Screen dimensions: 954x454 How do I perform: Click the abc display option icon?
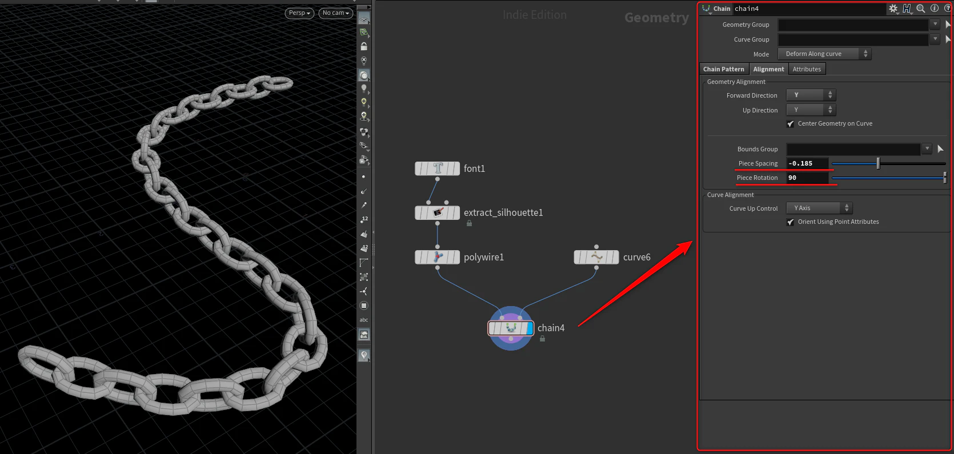[x=364, y=320]
